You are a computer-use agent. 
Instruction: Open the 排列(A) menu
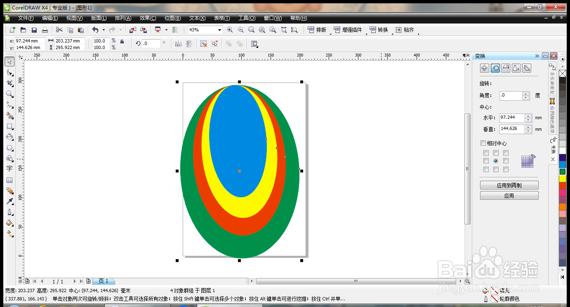pyautogui.click(x=123, y=18)
